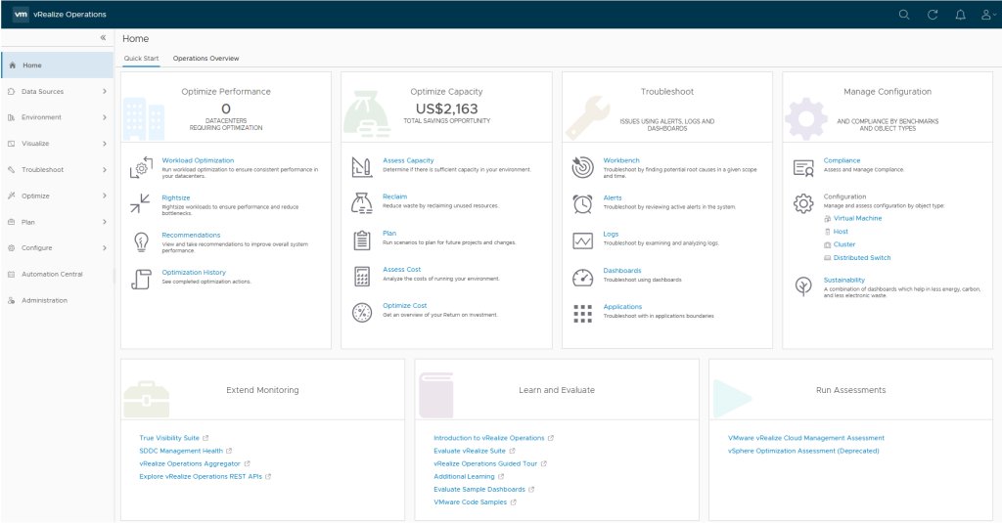Collapse the left navigation with double-chevron
The width and height of the screenshot is (1002, 523).
click(103, 38)
